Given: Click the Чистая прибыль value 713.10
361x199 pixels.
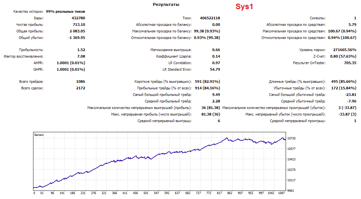Looking at the screenshot, I should (x=79, y=25).
